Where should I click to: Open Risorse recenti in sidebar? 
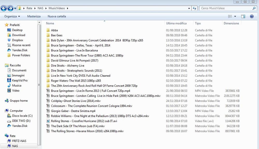21,45
